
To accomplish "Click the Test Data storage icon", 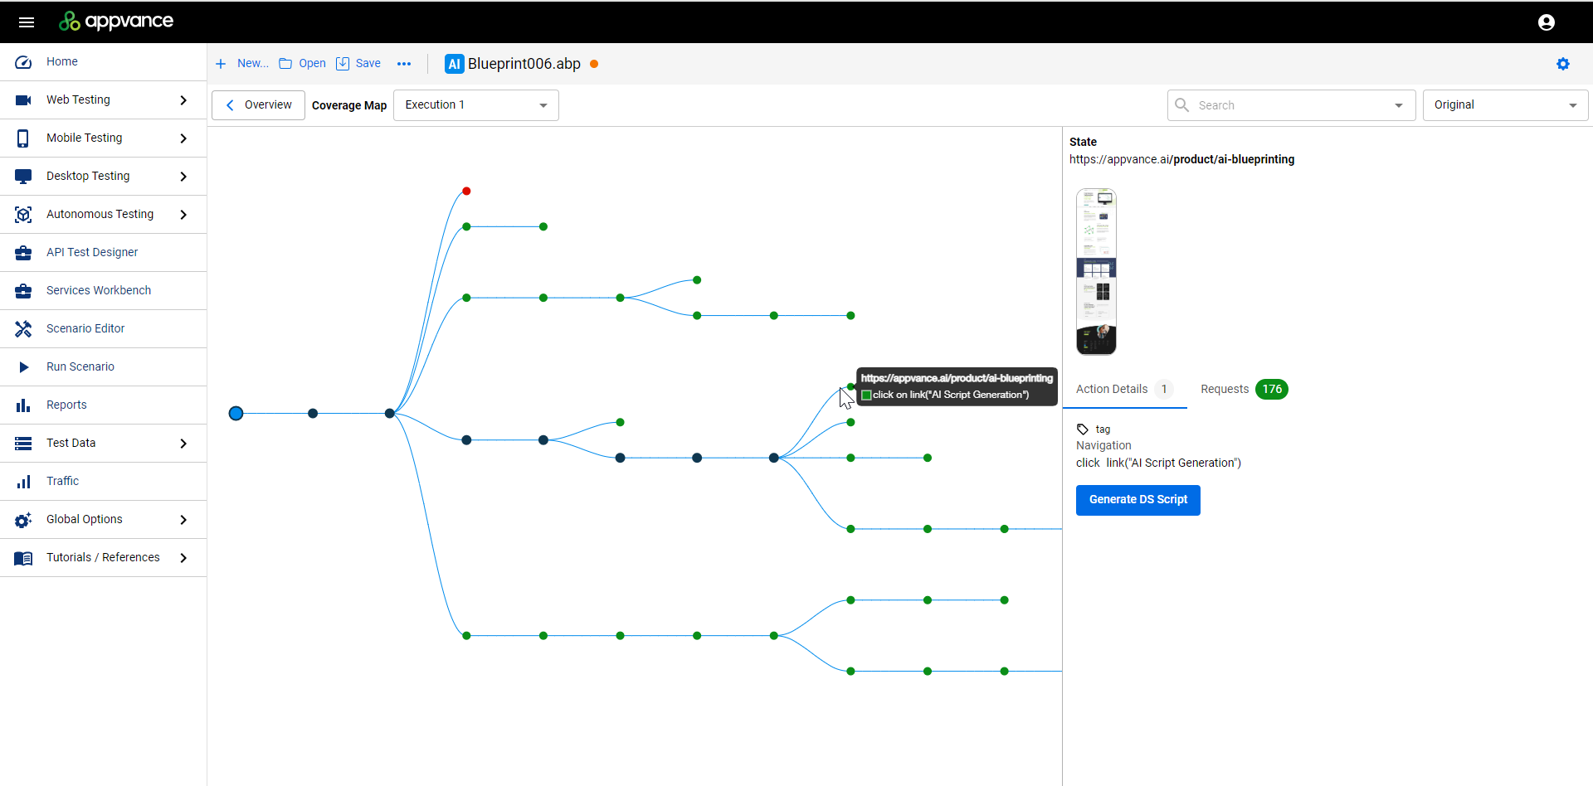I will click(x=23, y=444).
